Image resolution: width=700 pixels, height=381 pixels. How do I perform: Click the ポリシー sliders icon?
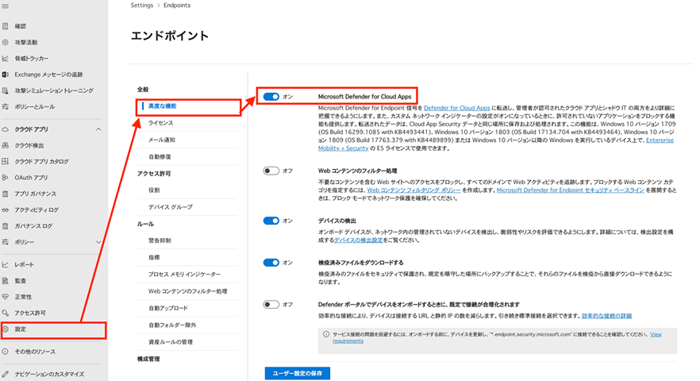(6, 242)
